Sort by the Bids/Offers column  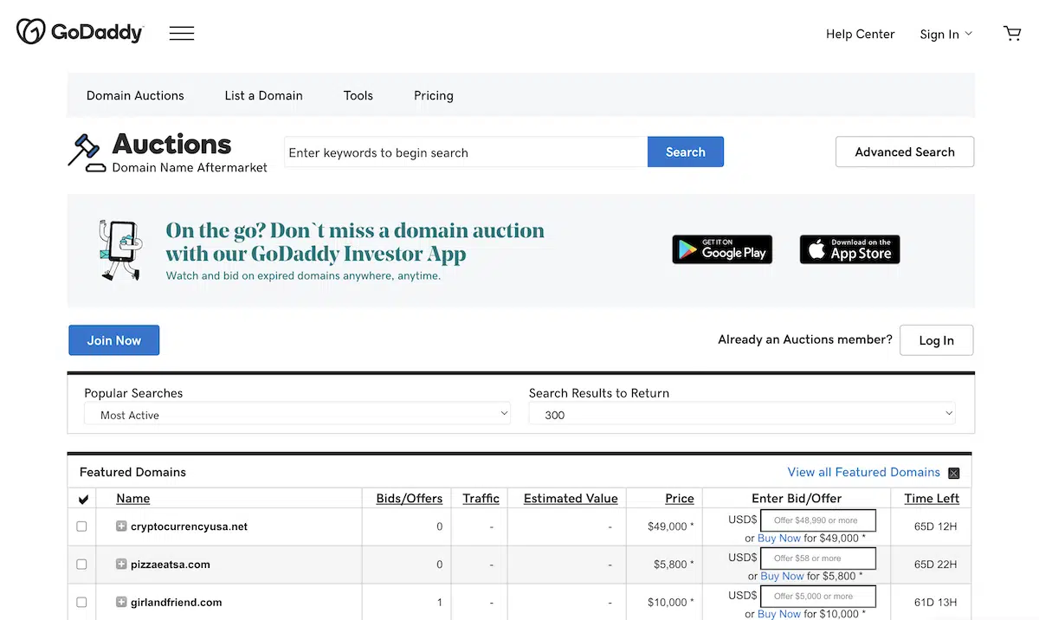(x=410, y=498)
